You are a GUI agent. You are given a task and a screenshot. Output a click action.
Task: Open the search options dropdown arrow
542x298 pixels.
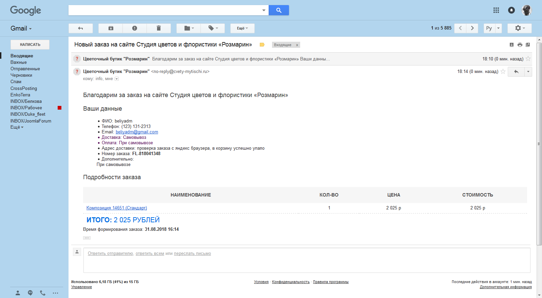[x=264, y=10]
